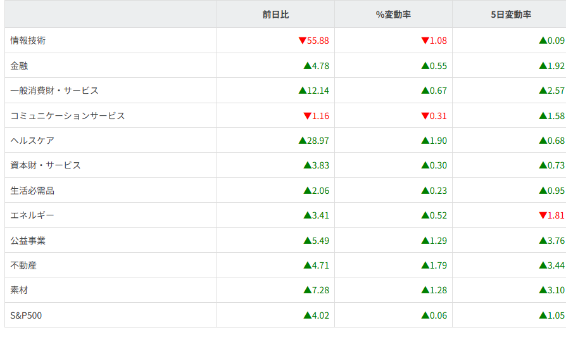Click the green up triangle beside 12.14

tap(302, 91)
